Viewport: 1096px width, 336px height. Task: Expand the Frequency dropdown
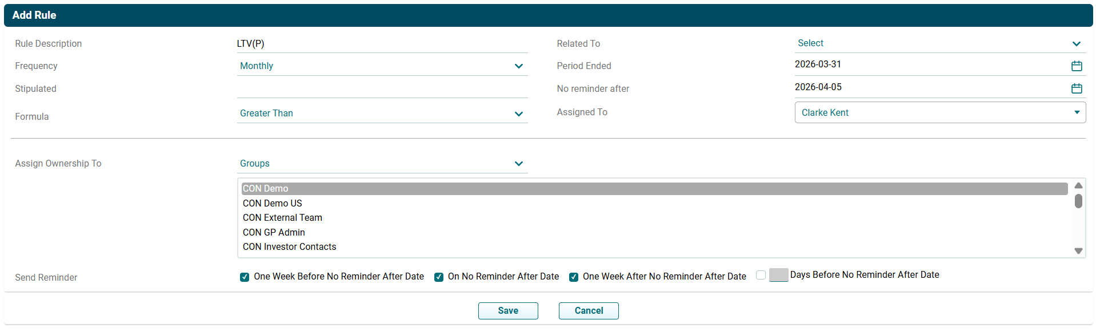coord(382,66)
